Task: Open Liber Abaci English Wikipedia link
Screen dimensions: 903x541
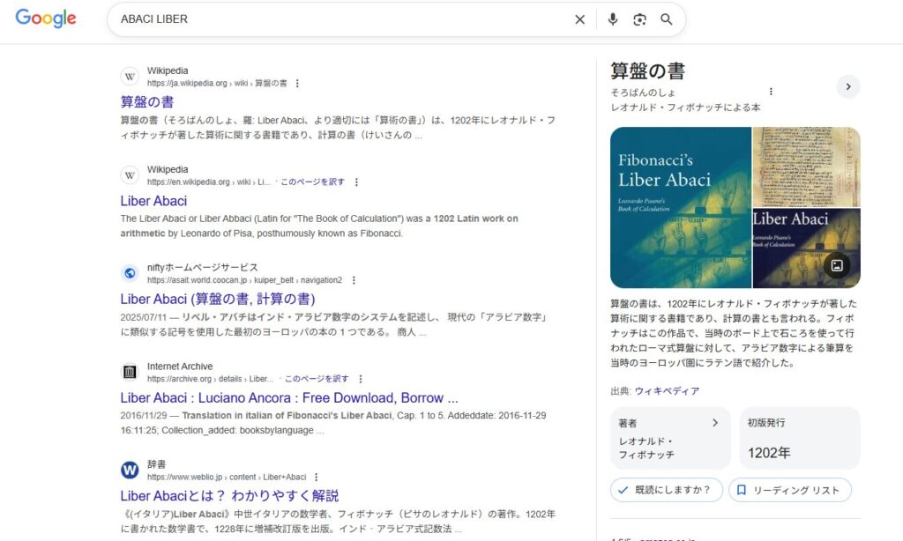Action: (153, 201)
